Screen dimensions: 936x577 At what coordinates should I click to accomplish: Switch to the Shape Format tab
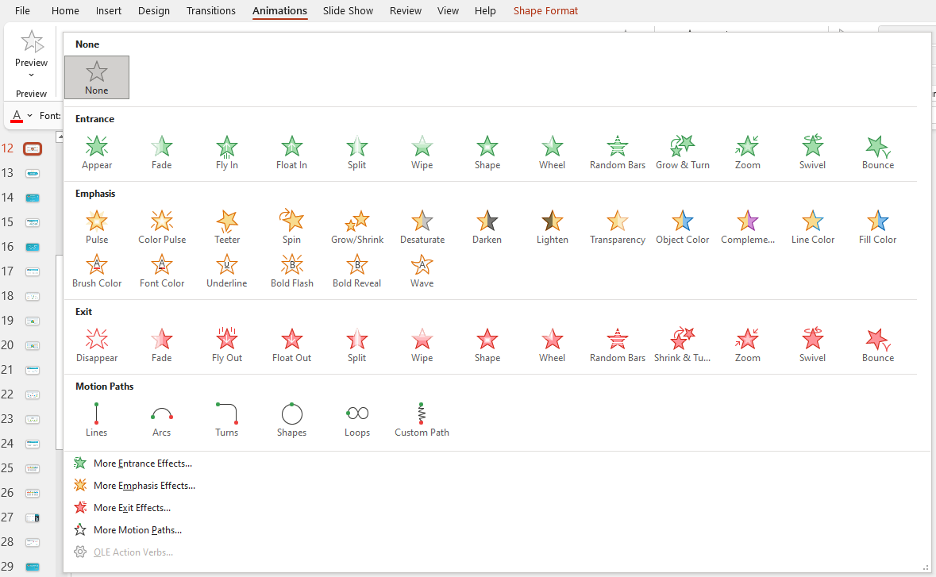pyautogui.click(x=545, y=11)
